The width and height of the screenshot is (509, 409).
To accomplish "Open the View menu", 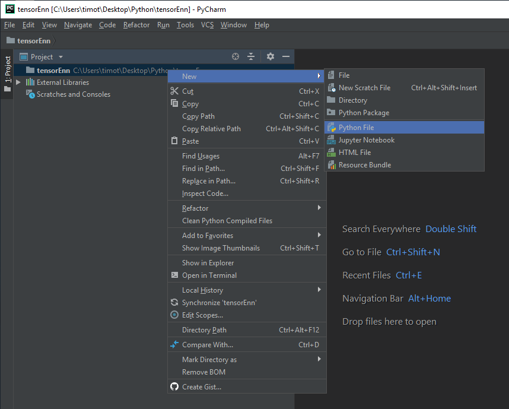I will coord(49,25).
